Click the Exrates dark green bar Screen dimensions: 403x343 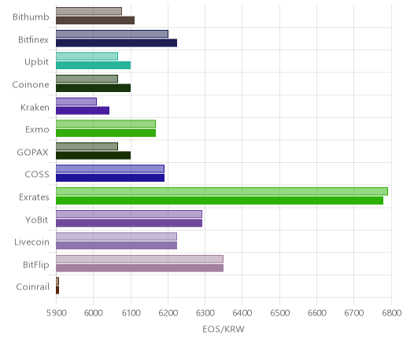(x=220, y=201)
